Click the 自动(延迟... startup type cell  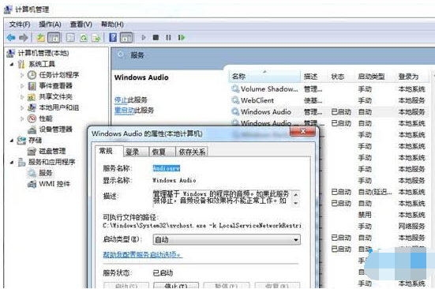(375, 192)
